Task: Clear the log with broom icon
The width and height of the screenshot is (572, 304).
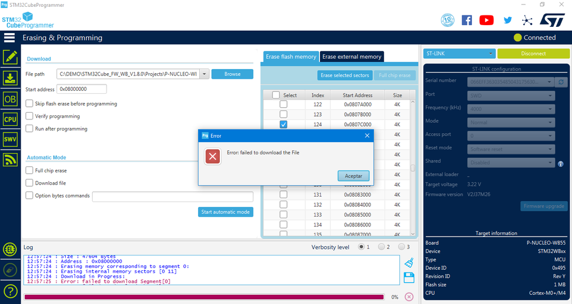Action: (409, 262)
